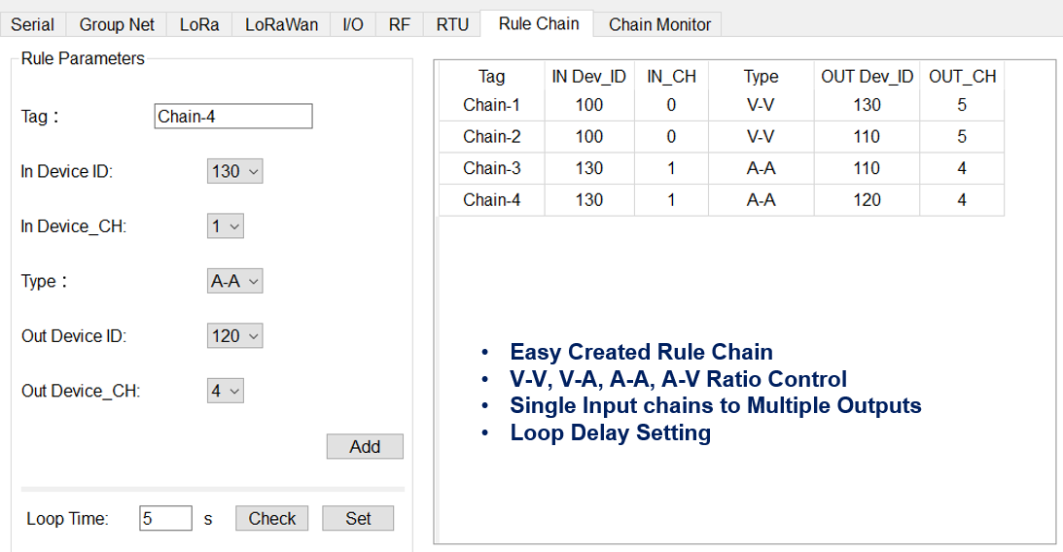Expand the Type A-A dropdown
Image resolution: width=1063 pixels, height=552 pixels.
point(234,281)
